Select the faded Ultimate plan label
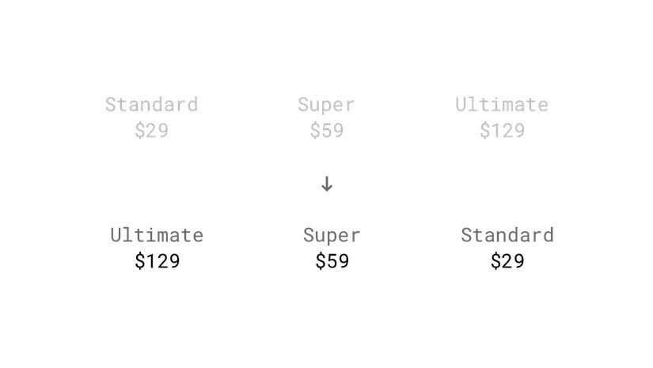The height and width of the screenshot is (368, 653). (x=501, y=104)
